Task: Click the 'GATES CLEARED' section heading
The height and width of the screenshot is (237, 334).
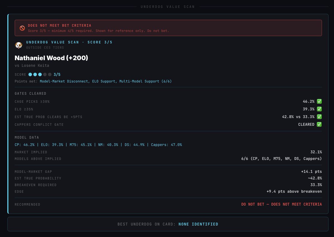Action: click(x=30, y=94)
